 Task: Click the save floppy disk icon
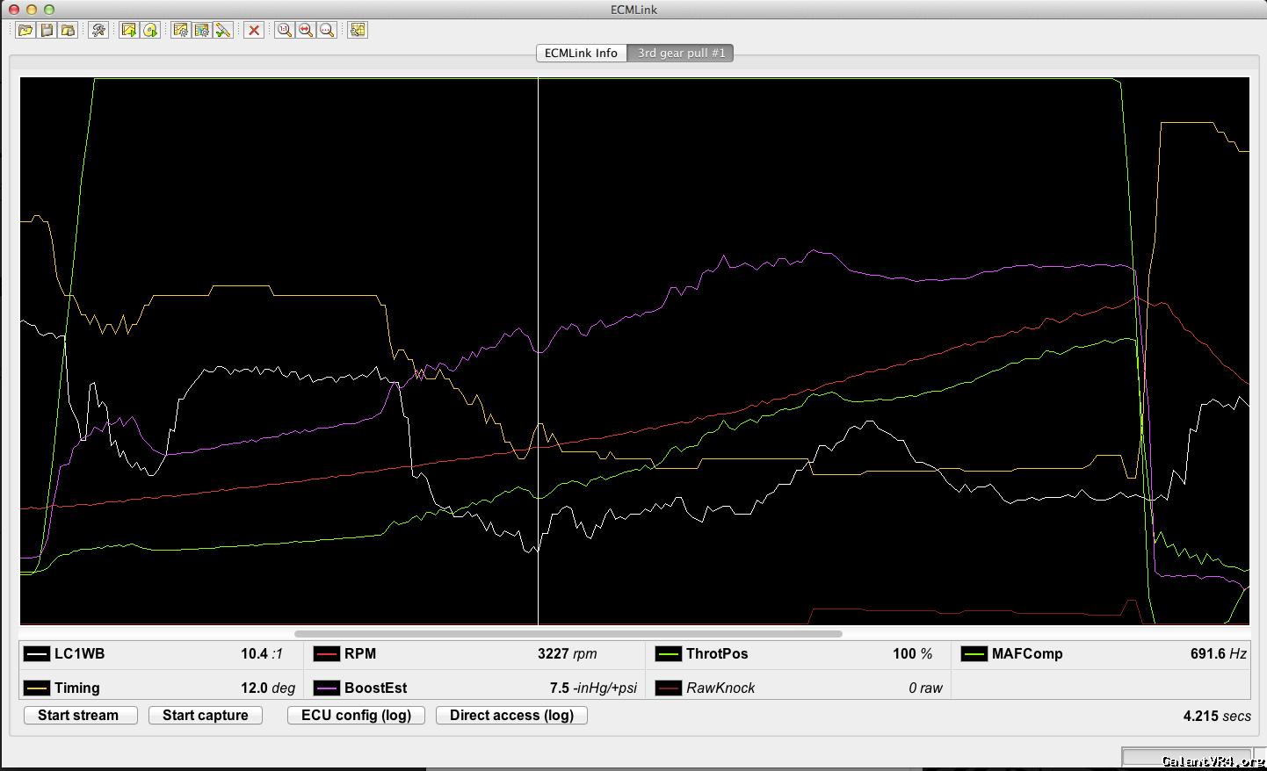click(47, 30)
